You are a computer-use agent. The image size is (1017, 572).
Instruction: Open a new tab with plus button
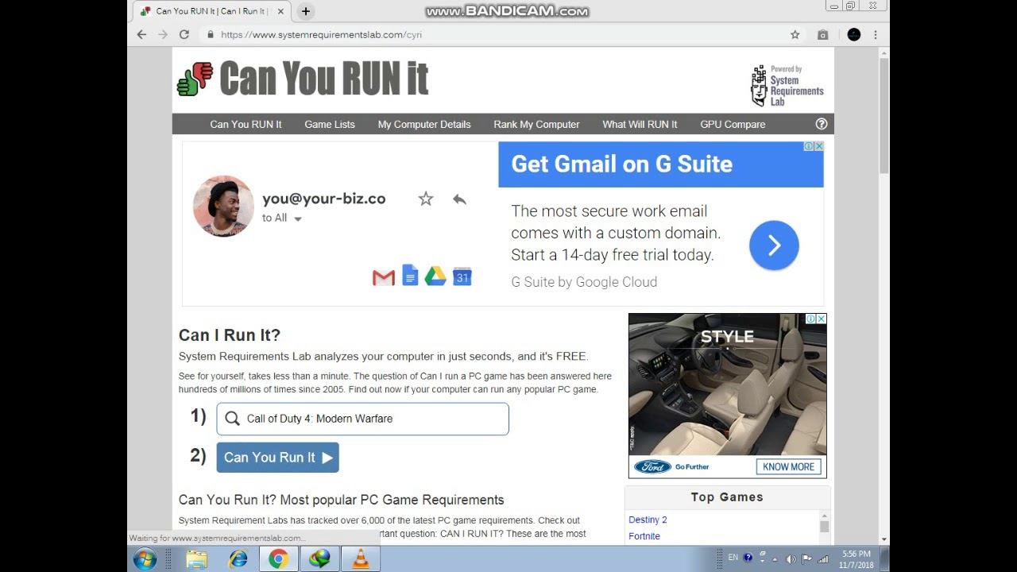(x=305, y=11)
